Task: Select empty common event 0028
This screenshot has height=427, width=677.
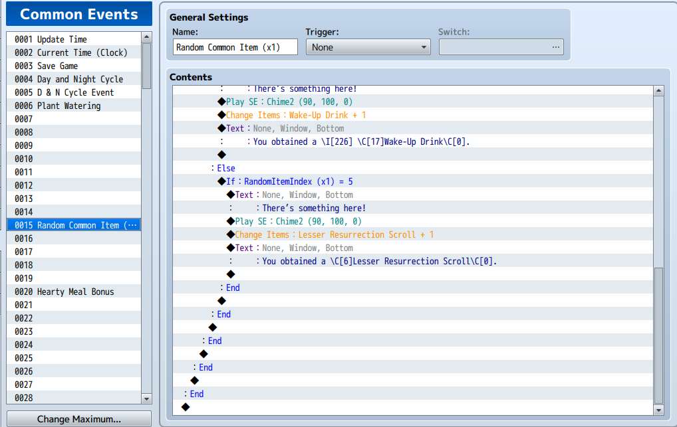Action: (74, 398)
